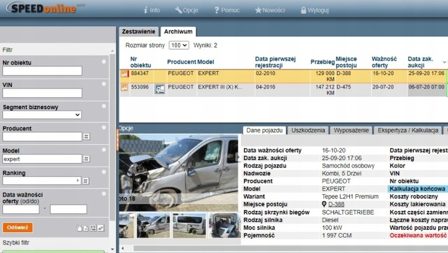Expand the Ranking selector arrow
The height and width of the screenshot is (253, 448).
78,181
